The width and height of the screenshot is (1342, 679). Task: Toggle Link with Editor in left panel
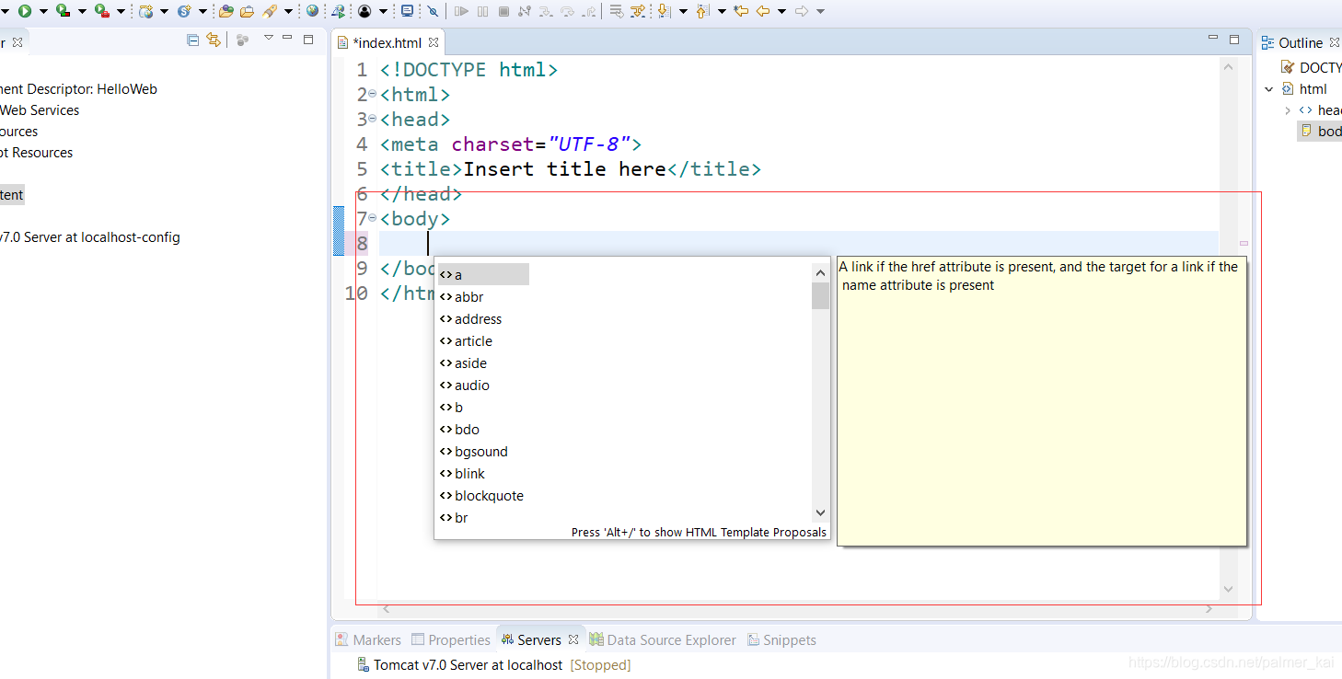(214, 40)
